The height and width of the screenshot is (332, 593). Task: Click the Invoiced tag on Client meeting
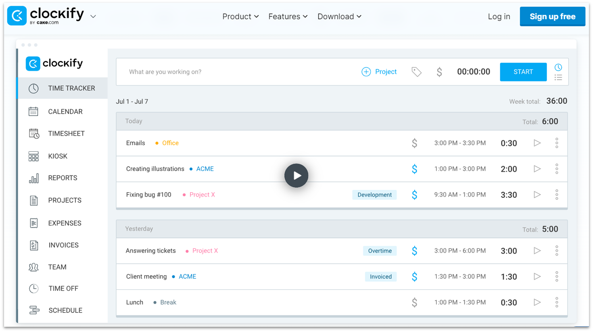(x=381, y=276)
